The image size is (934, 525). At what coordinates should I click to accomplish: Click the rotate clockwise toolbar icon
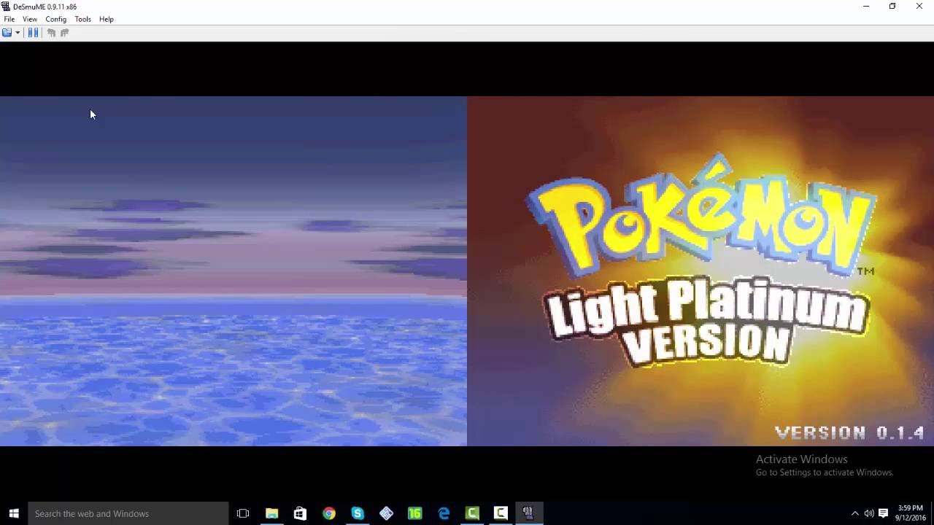pyautogui.click(x=64, y=33)
